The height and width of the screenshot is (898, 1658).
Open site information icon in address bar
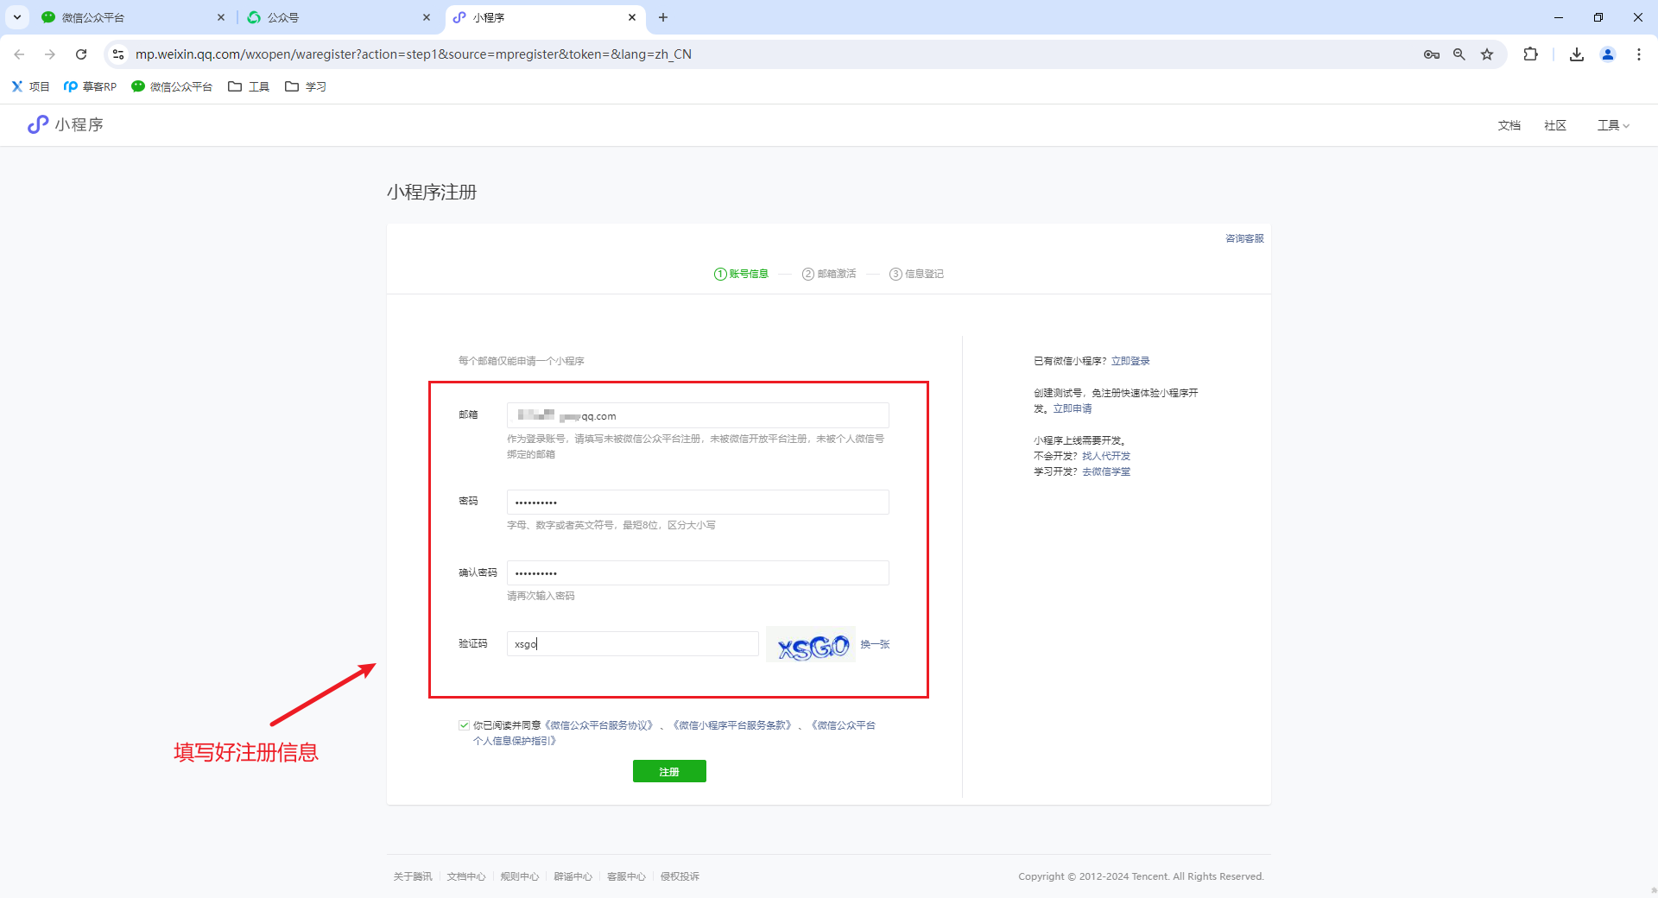pyautogui.click(x=118, y=54)
